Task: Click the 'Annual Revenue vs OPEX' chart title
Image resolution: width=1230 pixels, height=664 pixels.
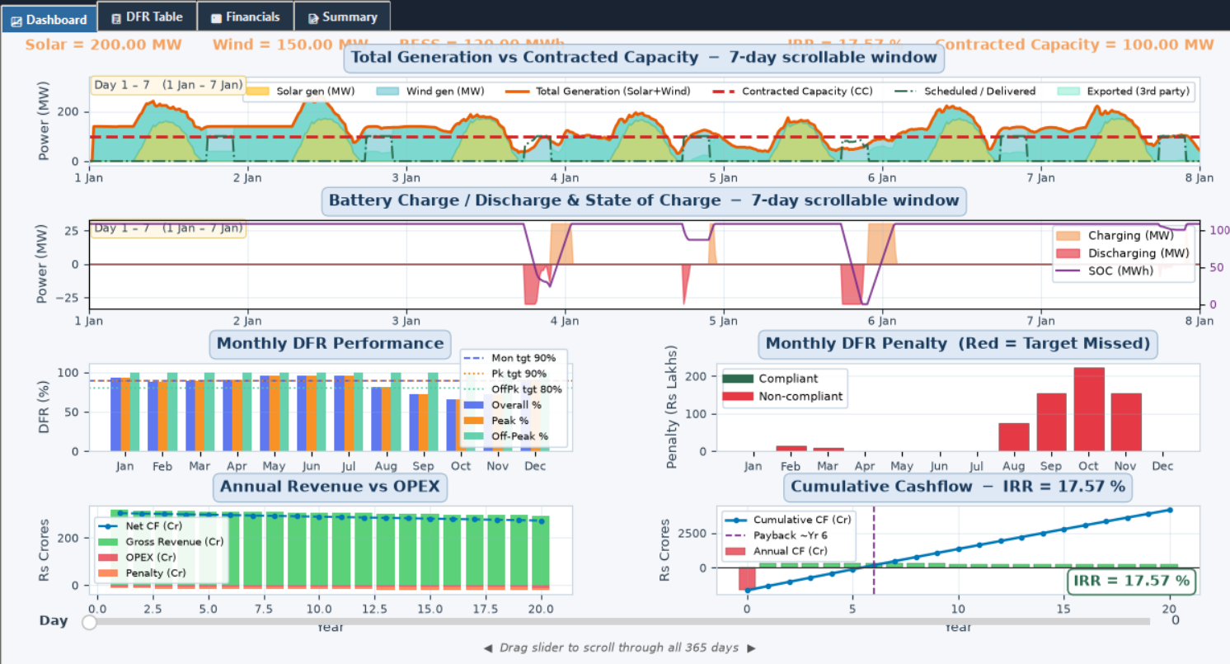Action: click(x=330, y=487)
